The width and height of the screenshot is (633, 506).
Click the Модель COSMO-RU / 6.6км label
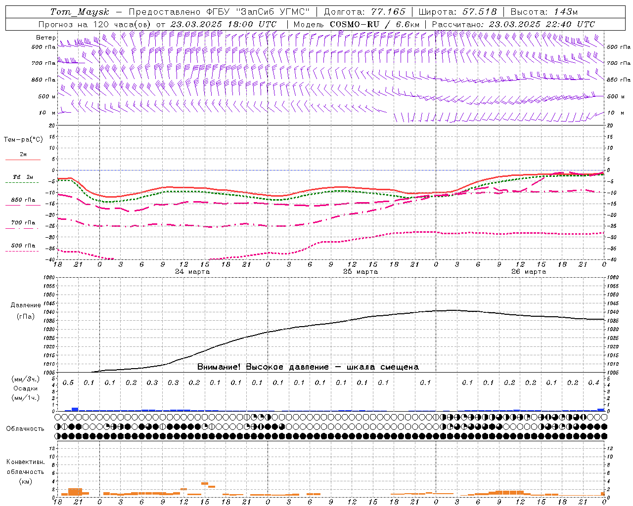(357, 24)
